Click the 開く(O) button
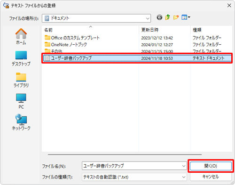235x185 pixels. (211, 166)
